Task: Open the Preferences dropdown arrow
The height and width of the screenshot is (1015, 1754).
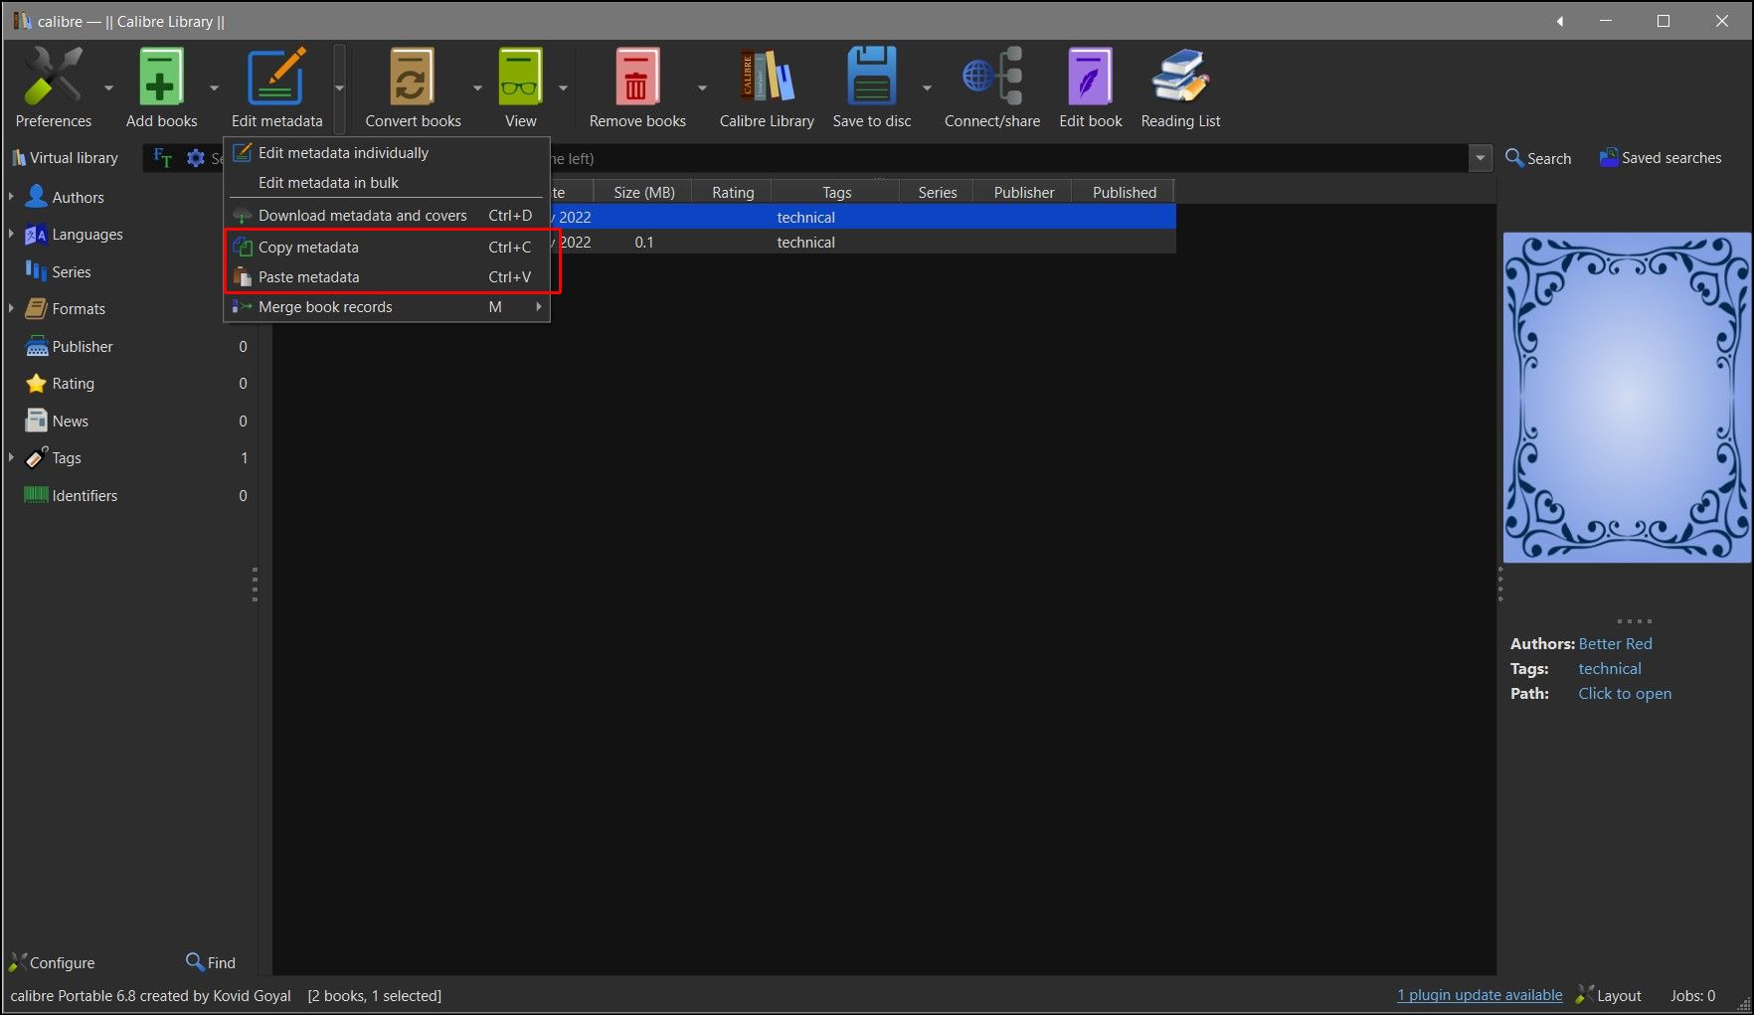Action: (x=109, y=87)
